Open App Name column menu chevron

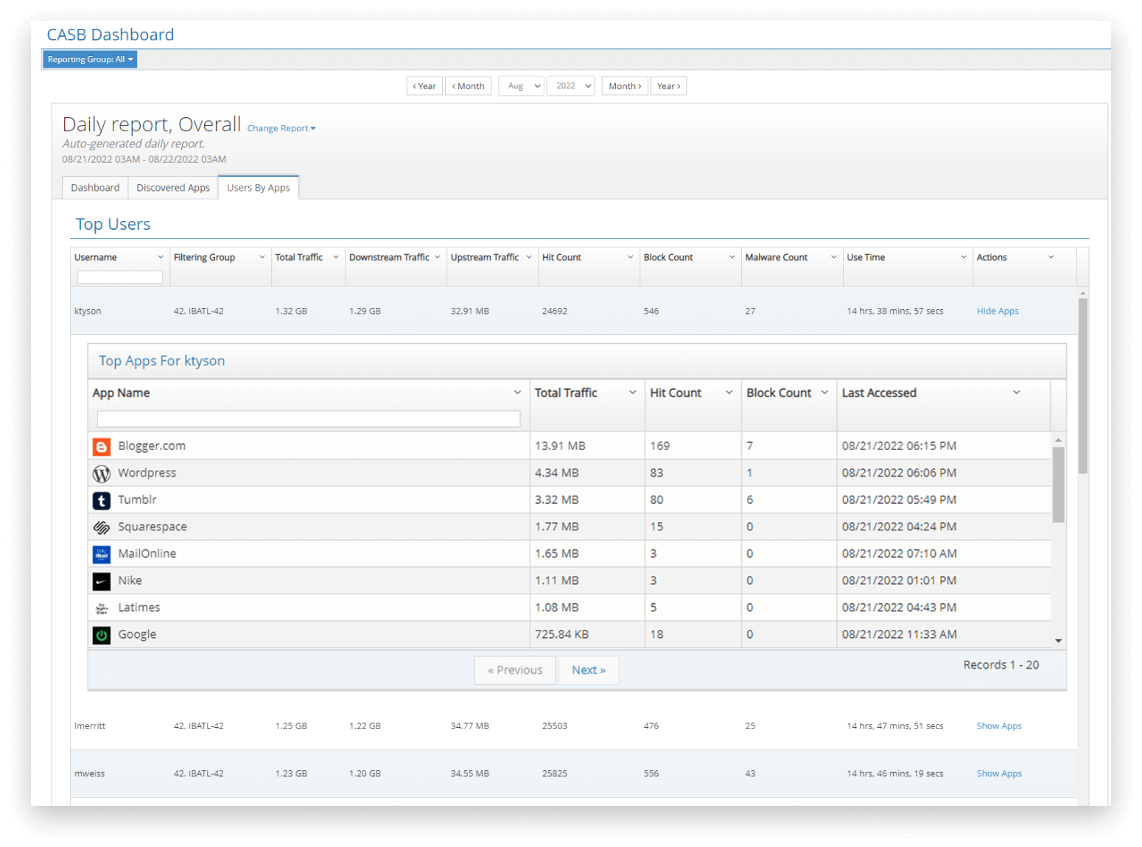point(517,393)
